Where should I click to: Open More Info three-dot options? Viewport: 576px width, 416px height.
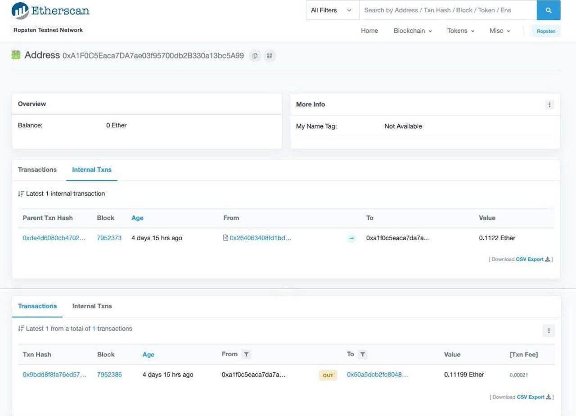549,104
